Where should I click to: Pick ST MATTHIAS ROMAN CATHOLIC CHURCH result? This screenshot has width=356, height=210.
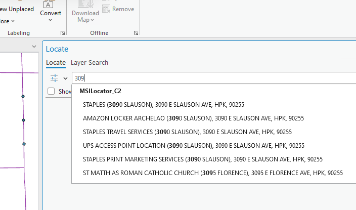pos(213,173)
